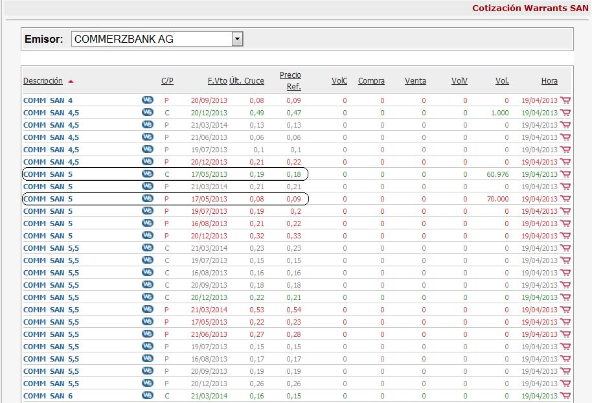Click WS icon for COMM SAN 5,5 put 16/08/2013
Viewport: 592px width, 403px height.
point(148,358)
